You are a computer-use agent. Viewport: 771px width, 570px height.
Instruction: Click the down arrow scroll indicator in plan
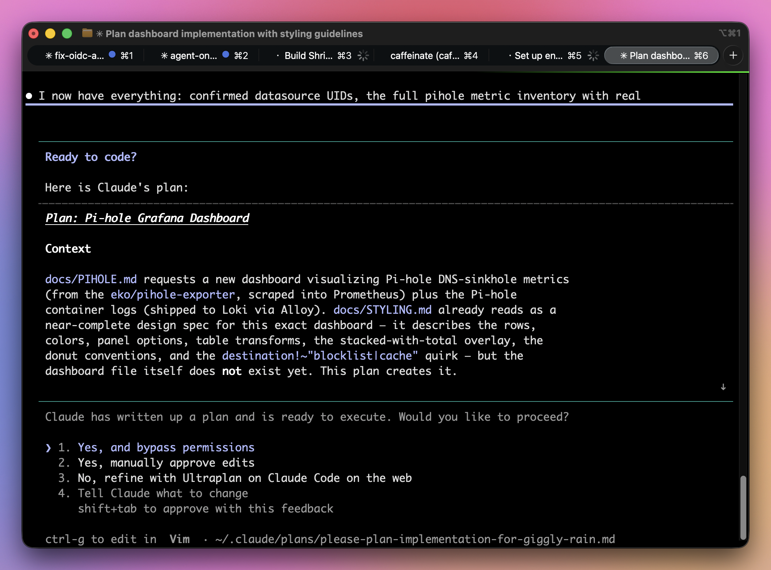(x=723, y=387)
